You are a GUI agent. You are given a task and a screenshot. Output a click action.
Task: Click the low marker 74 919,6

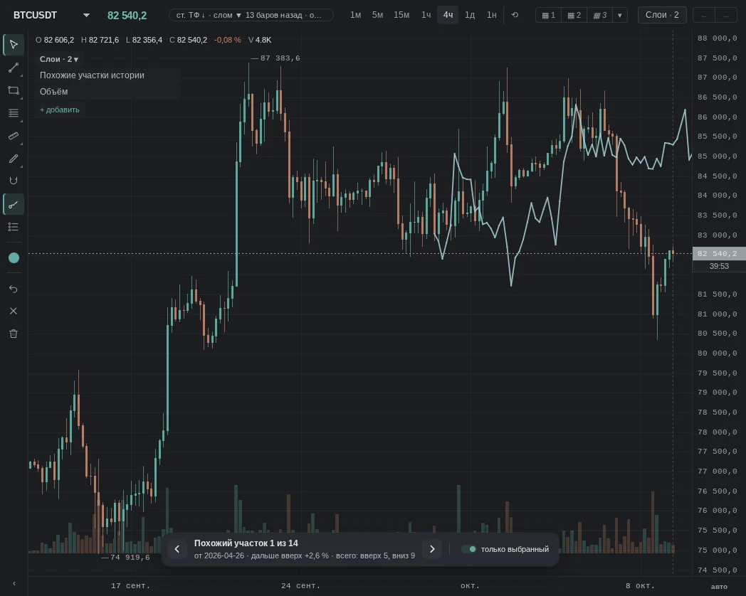click(x=130, y=557)
